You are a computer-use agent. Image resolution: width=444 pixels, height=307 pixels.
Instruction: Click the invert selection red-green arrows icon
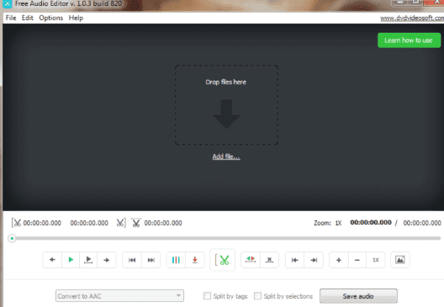(x=251, y=260)
